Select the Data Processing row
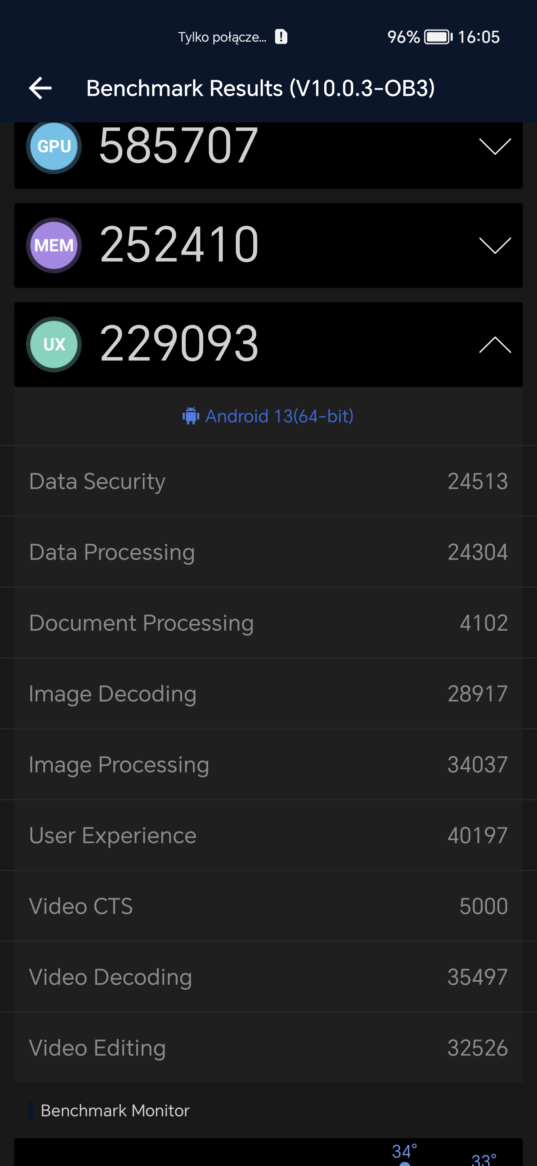The width and height of the screenshot is (537, 1166). tap(268, 552)
